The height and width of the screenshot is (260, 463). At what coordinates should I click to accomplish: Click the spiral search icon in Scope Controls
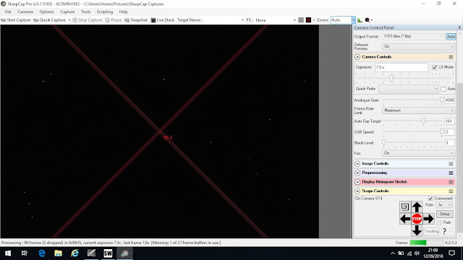(x=405, y=207)
